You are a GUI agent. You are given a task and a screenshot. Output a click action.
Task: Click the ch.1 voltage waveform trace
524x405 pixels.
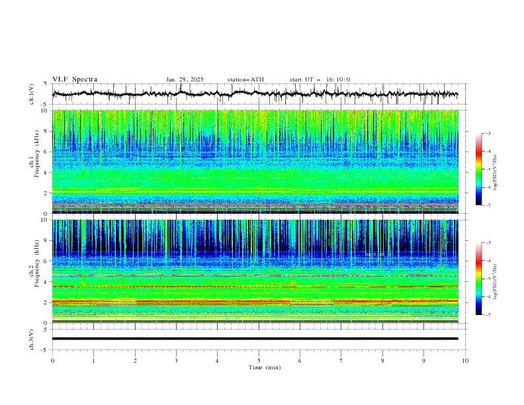(255, 94)
